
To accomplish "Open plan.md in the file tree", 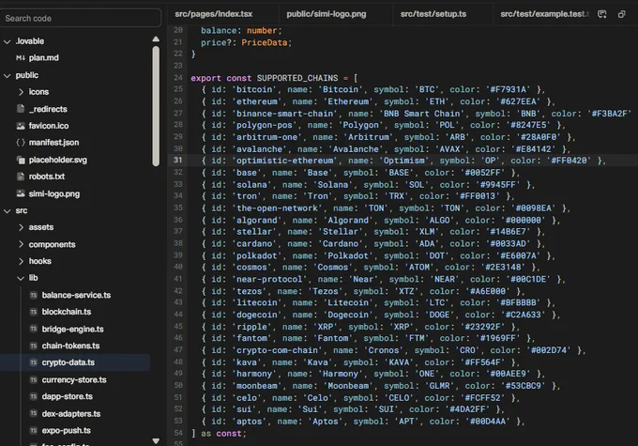I will (43, 58).
